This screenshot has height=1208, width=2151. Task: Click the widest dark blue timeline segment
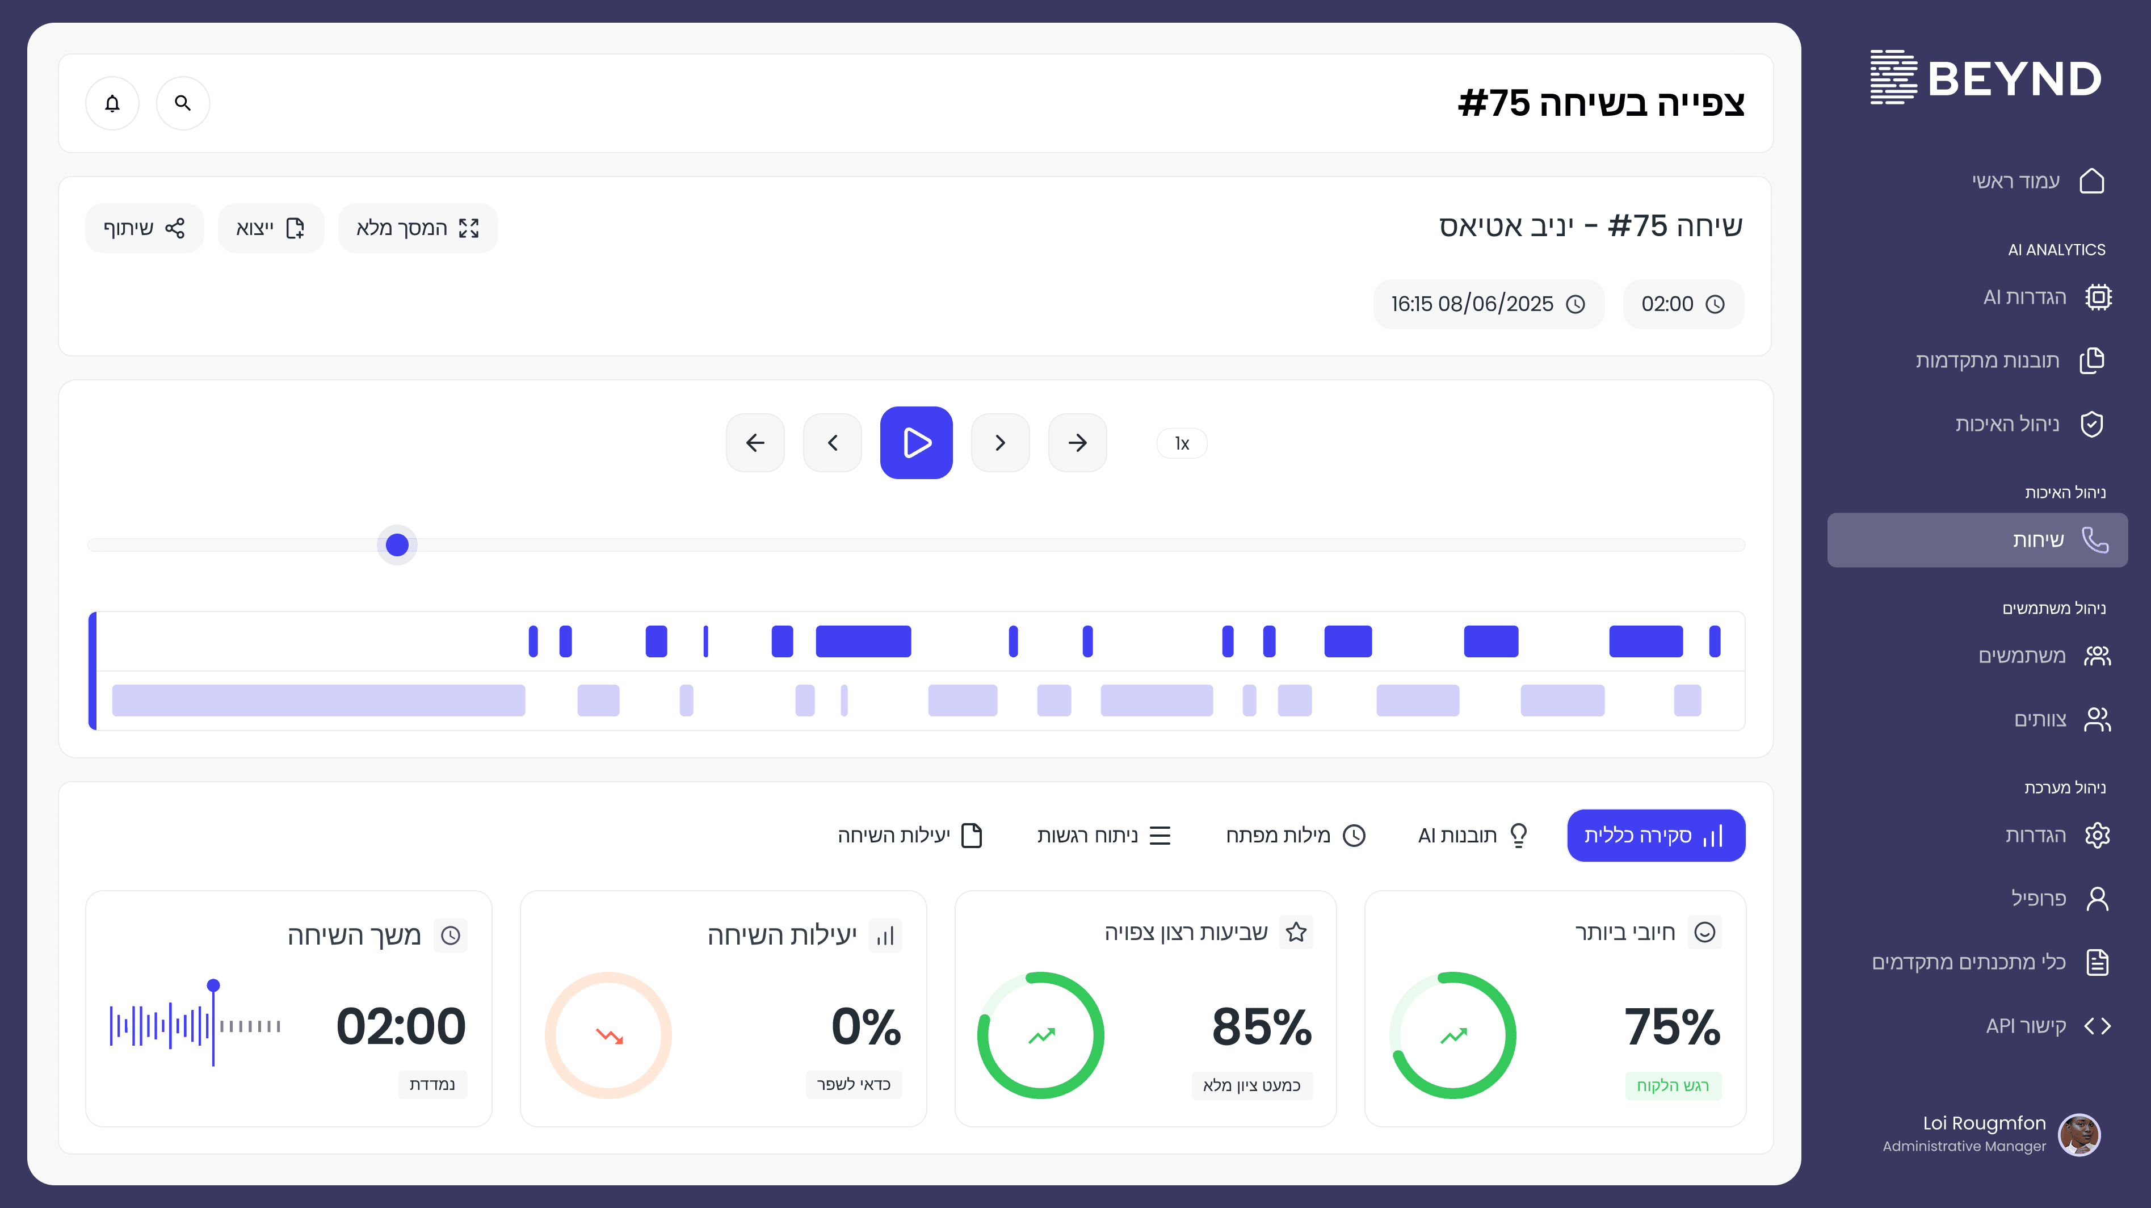tap(863, 641)
